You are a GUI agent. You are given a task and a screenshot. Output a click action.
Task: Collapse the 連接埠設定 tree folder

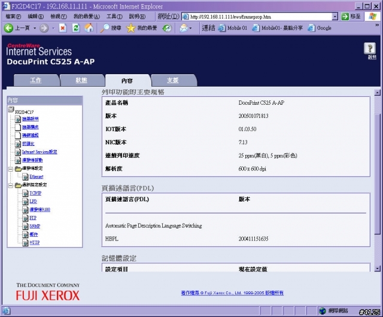click(10, 169)
